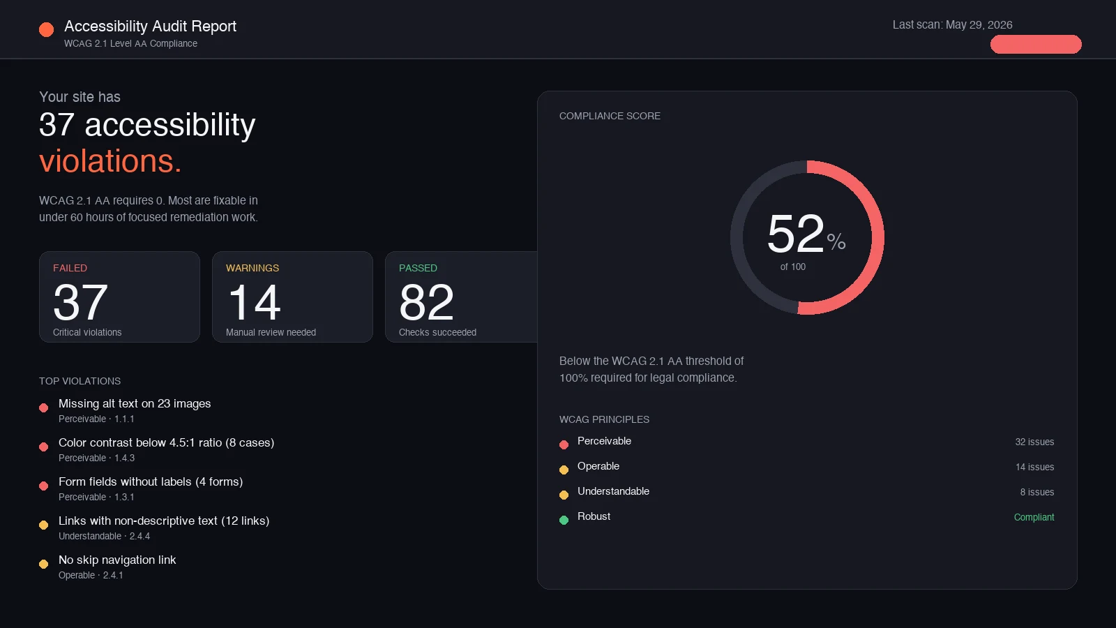Click the red dot beside Color contrast violation
1116x628 pixels.
tap(43, 447)
